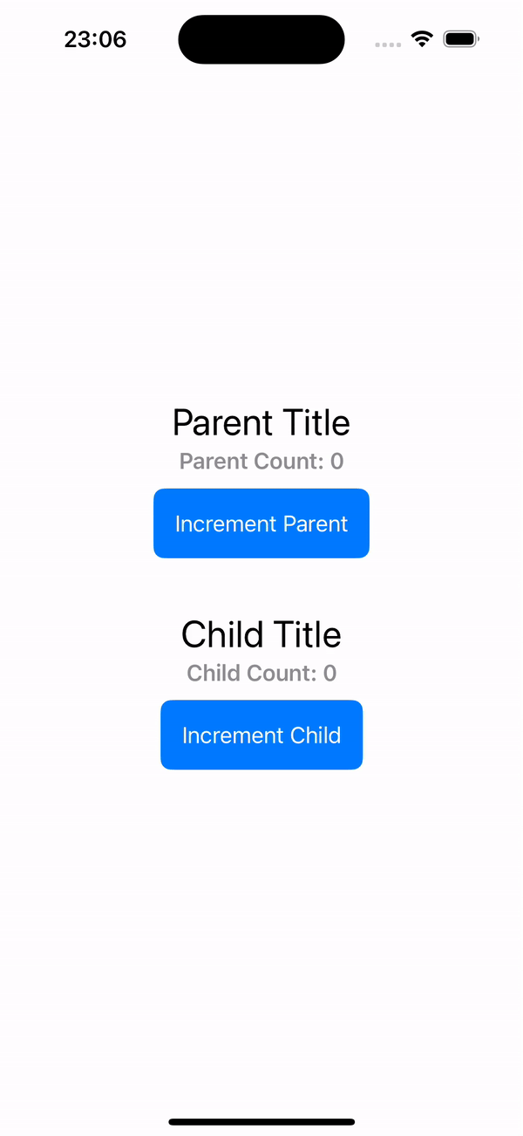
Task: Increase the parent counter using its blue button
Action: coord(261,524)
